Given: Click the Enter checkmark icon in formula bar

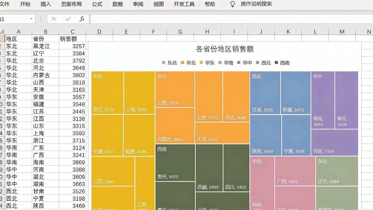Looking at the screenshot, I should (68, 19).
